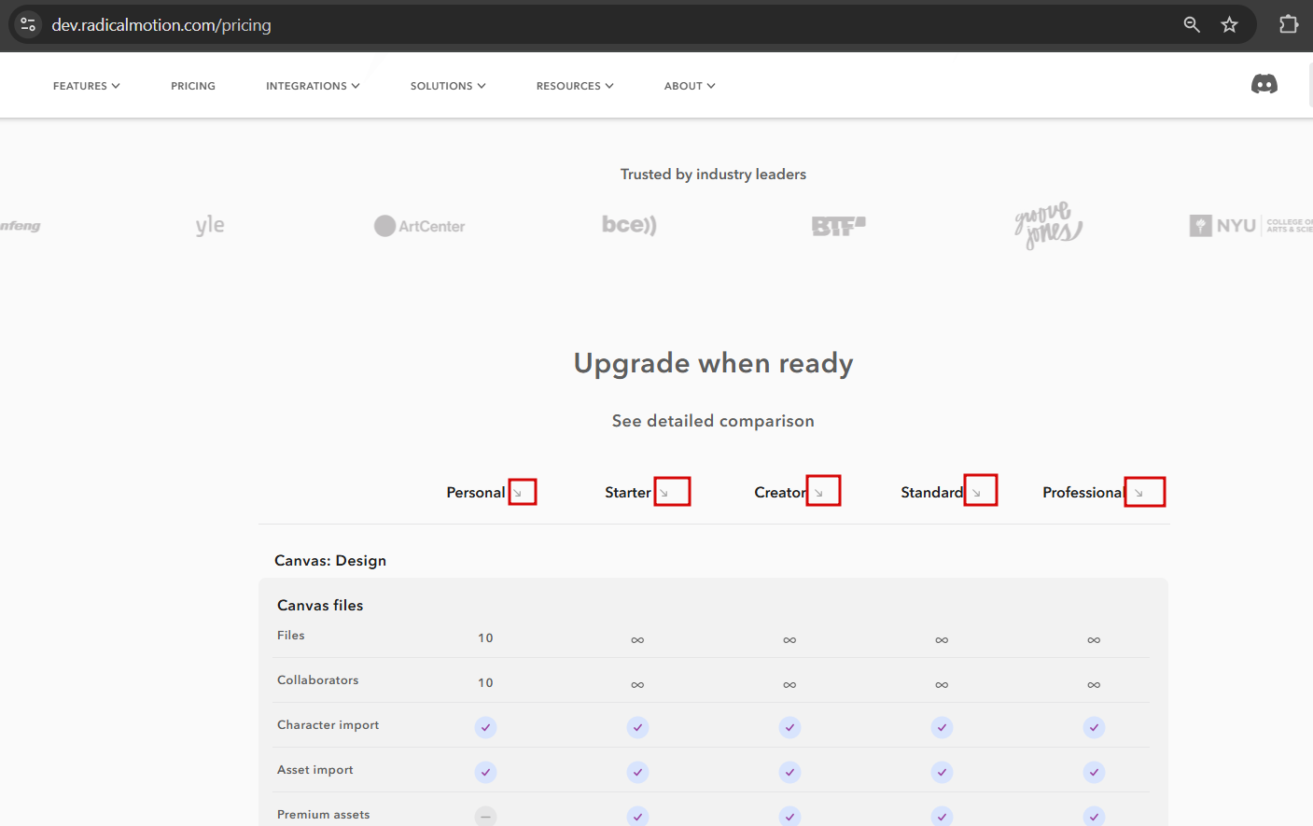Click the Premium assets dash icon under Personal
The image size is (1313, 826).
tap(485, 816)
